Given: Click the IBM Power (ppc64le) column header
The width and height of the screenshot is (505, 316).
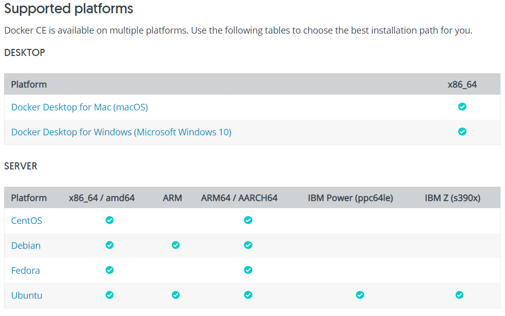Looking at the screenshot, I should click(x=350, y=198).
